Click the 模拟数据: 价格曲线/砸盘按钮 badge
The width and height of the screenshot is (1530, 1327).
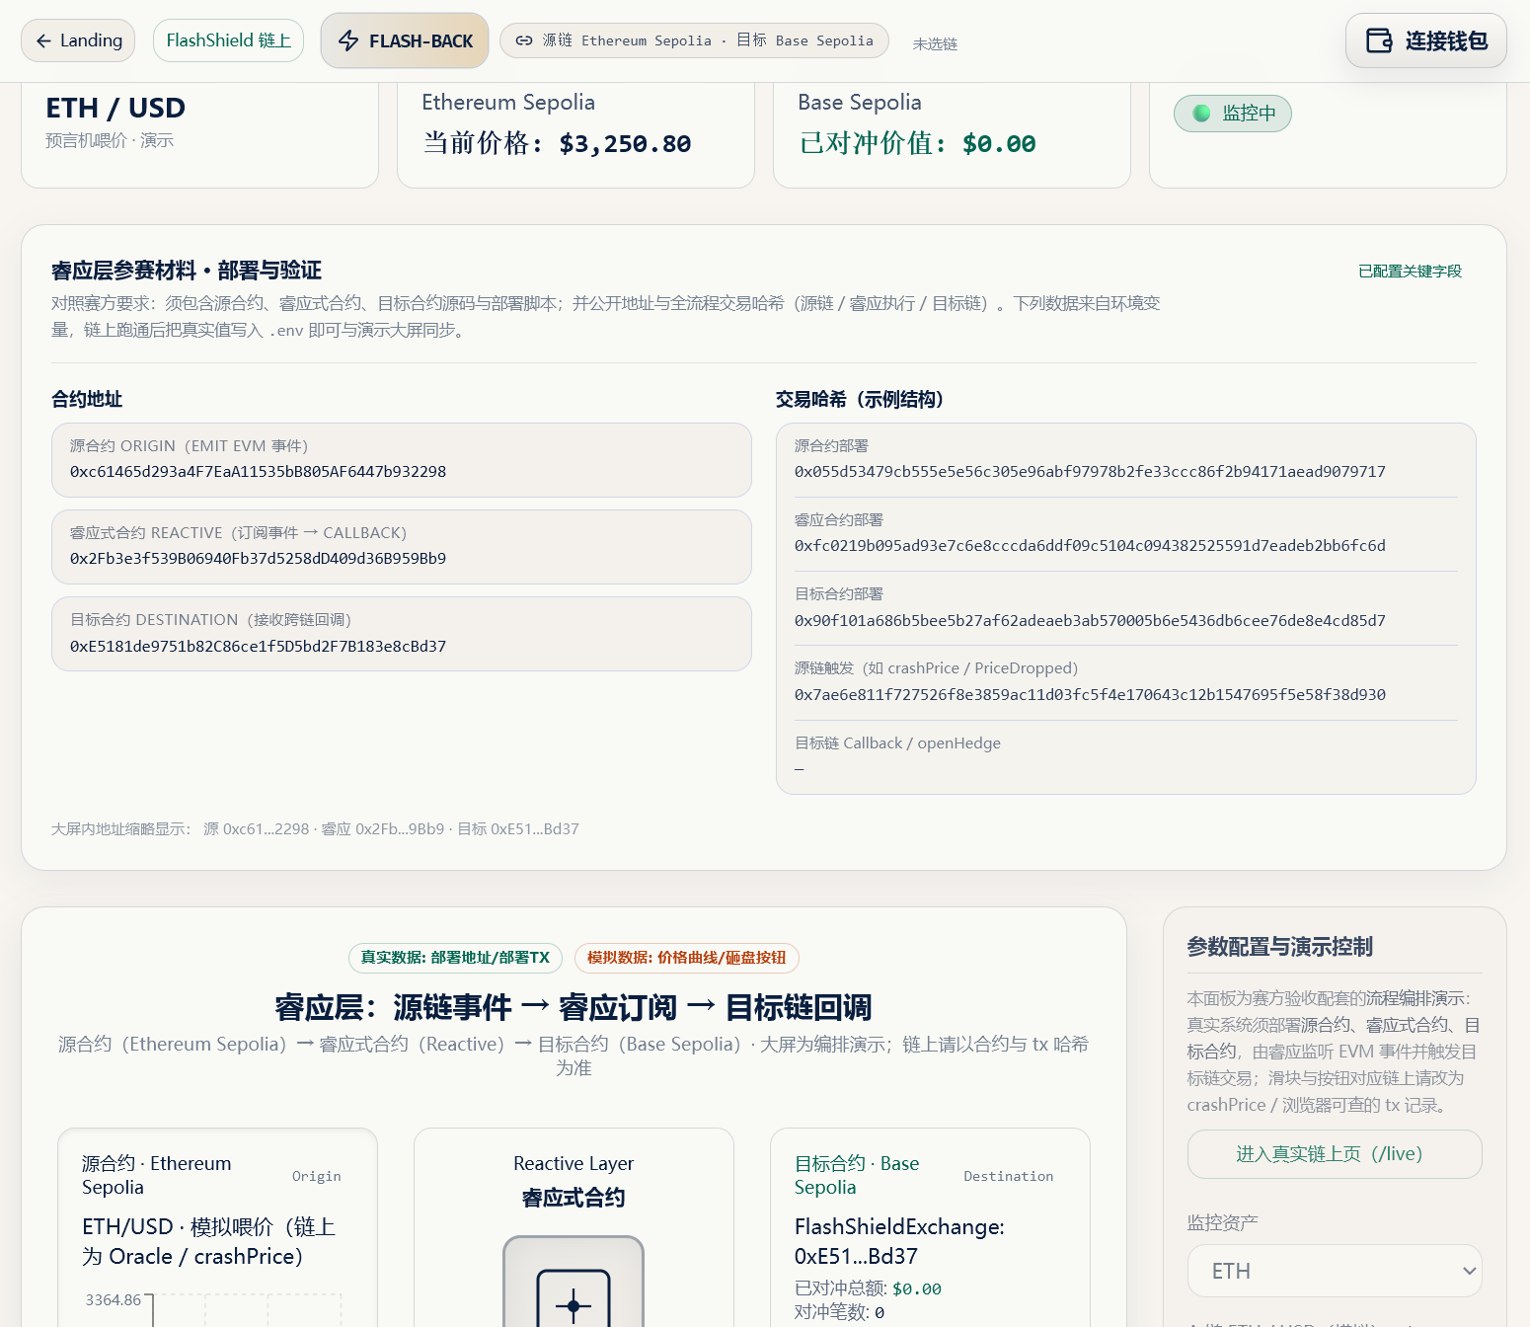tap(687, 958)
